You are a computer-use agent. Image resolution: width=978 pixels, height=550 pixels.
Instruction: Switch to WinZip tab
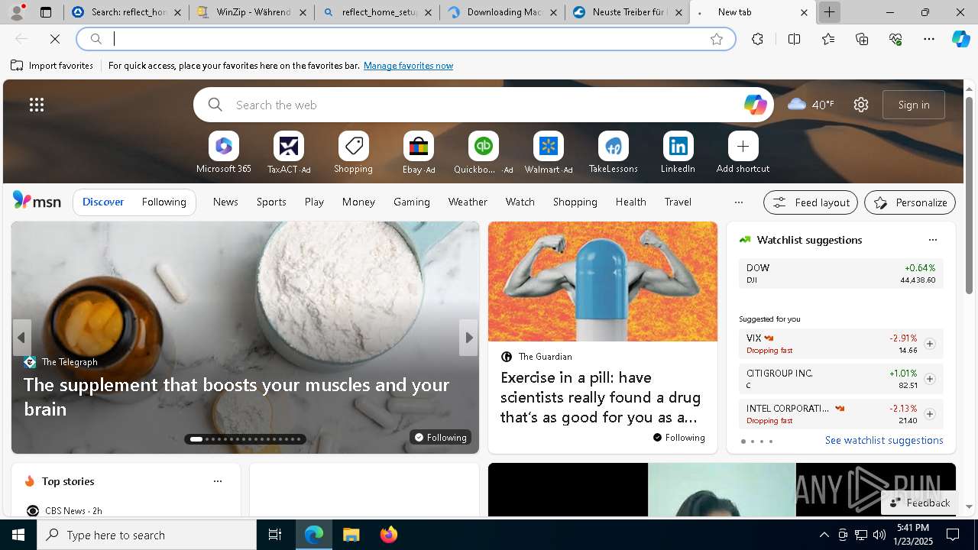251,12
